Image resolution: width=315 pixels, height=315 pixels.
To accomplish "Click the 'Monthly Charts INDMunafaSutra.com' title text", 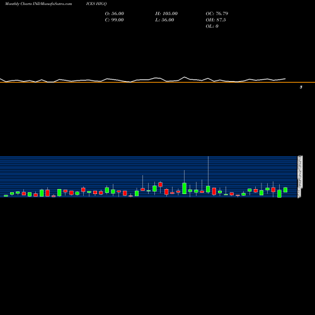I will (38, 4).
